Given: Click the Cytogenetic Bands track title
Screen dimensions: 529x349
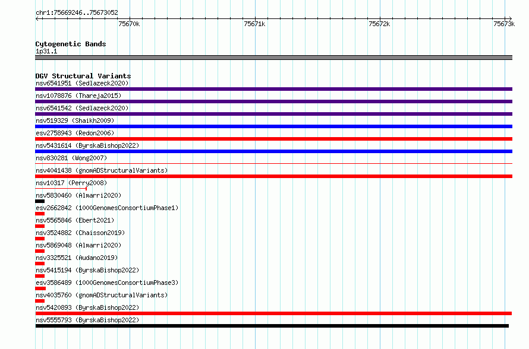Looking at the screenshot, I should 71,44.
